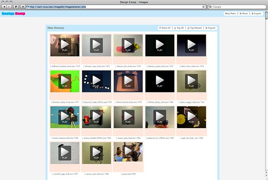The height and width of the screenshot is (180, 268).
Task: Click Tag Selected button
Action: pyautogui.click(x=195, y=28)
